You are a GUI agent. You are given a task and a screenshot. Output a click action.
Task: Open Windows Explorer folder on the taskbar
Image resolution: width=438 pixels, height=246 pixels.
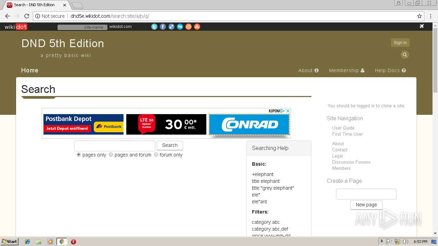coord(39,242)
